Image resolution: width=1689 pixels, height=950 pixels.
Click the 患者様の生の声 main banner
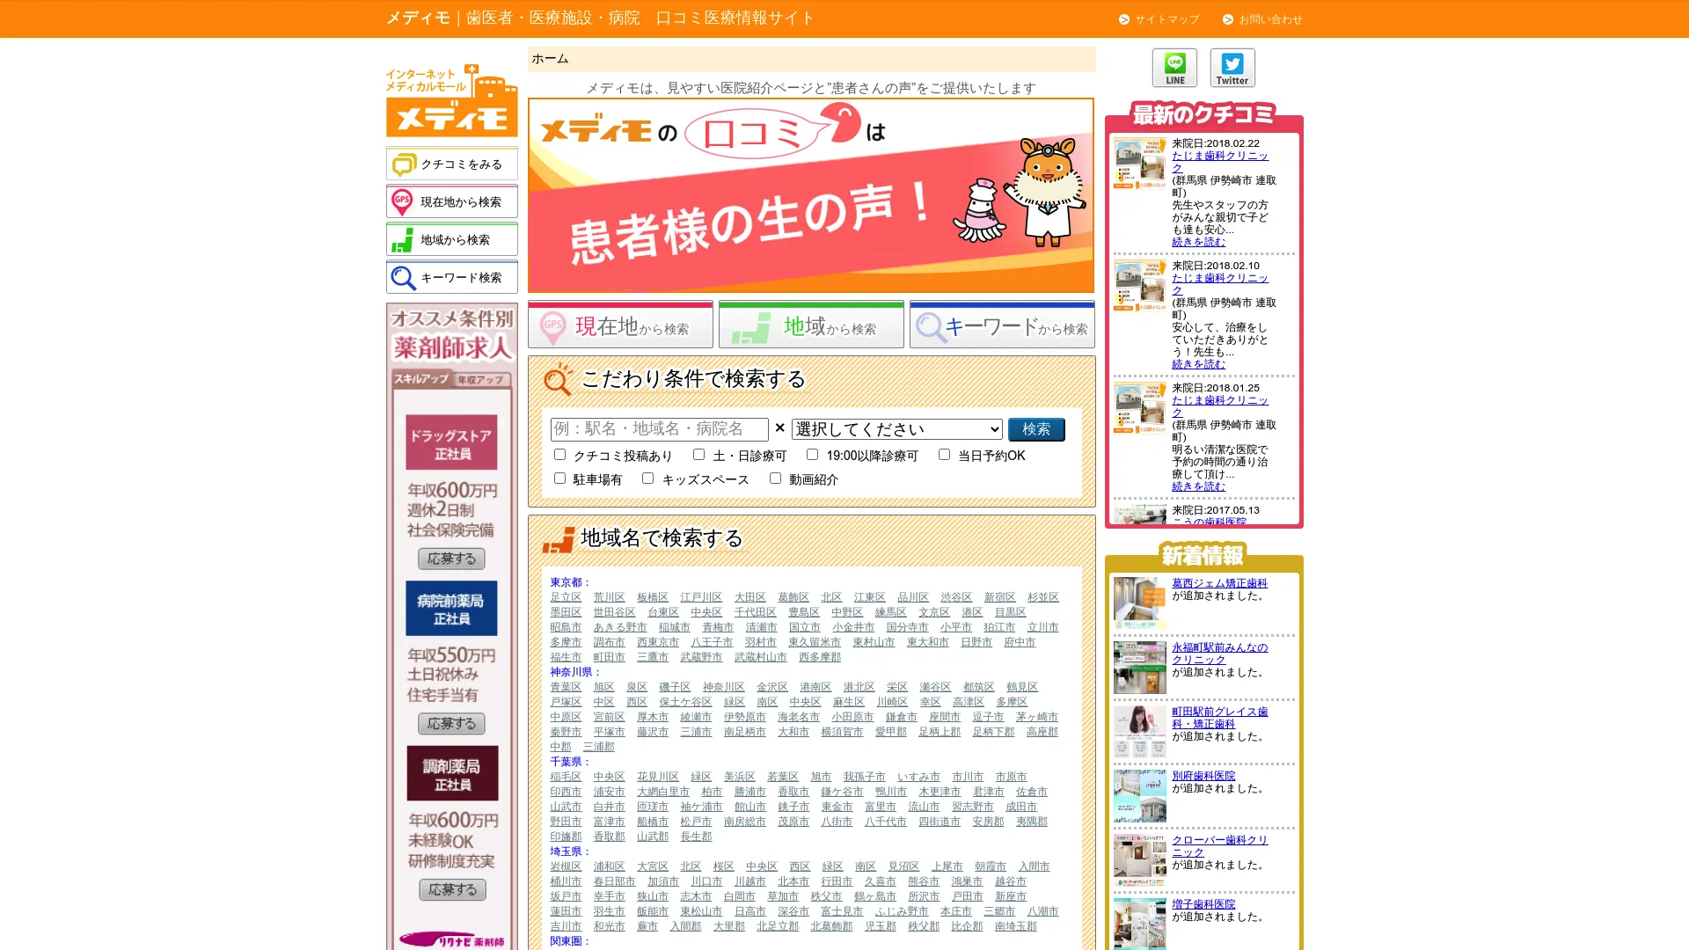[x=811, y=195]
